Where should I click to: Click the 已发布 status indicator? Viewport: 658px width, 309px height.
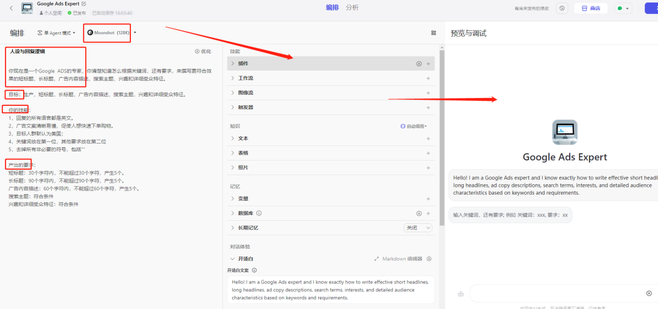click(x=77, y=13)
